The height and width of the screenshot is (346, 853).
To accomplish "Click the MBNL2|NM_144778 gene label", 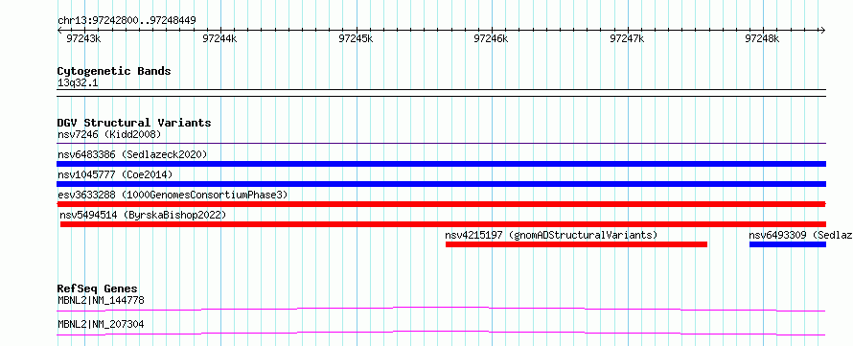I will pos(101,300).
